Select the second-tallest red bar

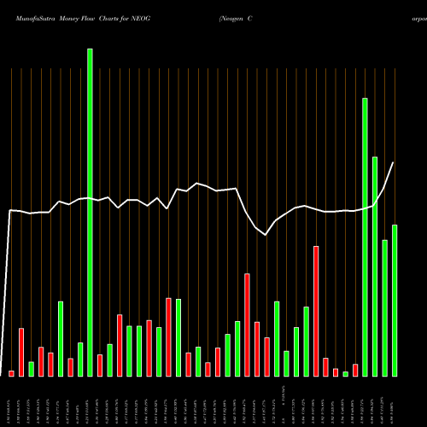coord(247,325)
